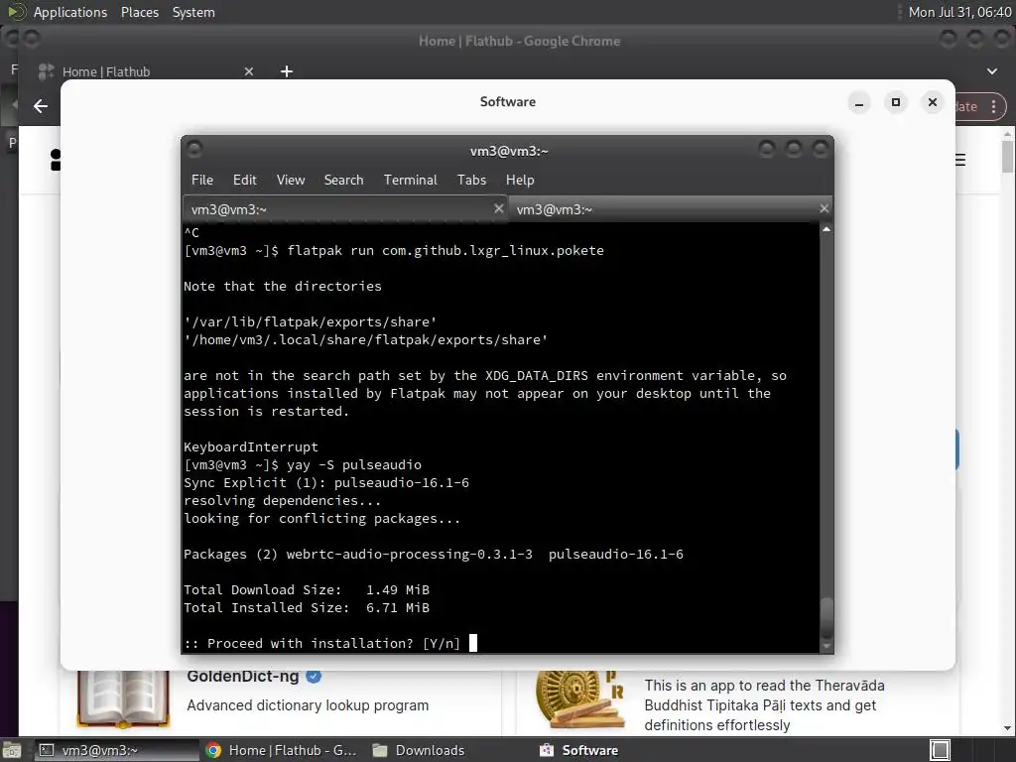Close the first terminal tab
Screen dimensions: 1016x762
tap(498, 208)
